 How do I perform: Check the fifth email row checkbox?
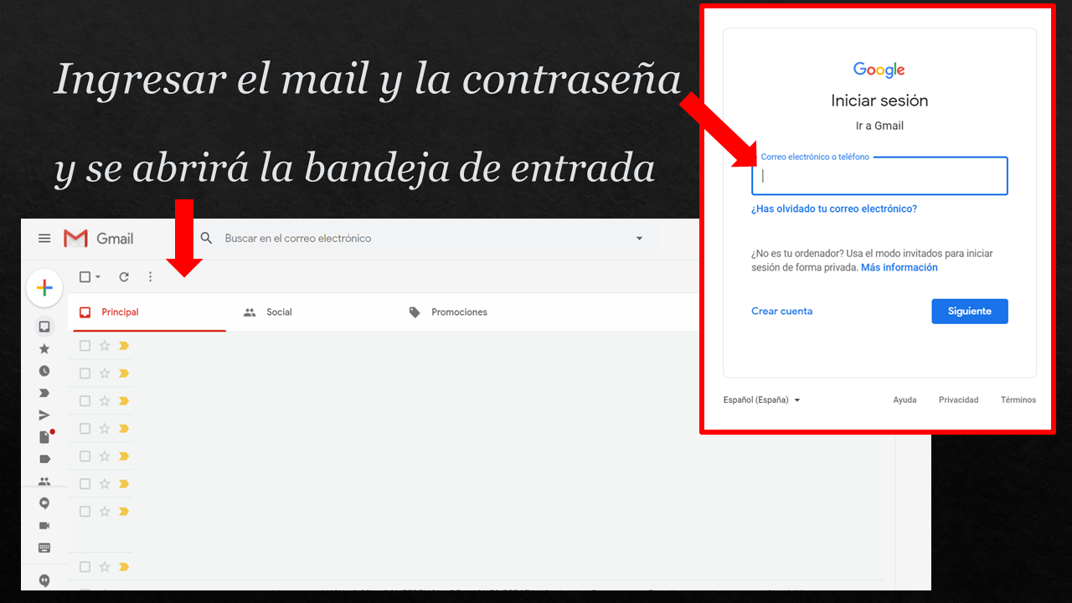(x=85, y=456)
